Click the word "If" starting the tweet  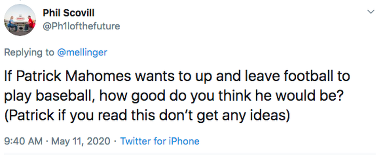(x=8, y=76)
